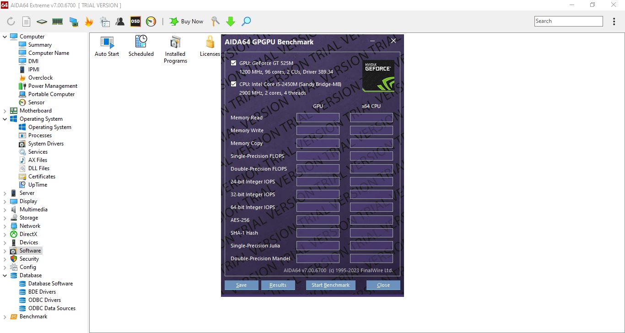Click the user silhouette toolbar icon
This screenshot has width=625, height=333.
(x=120, y=21)
